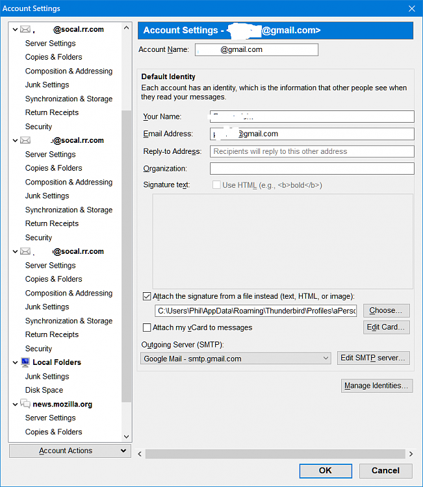Image resolution: width=423 pixels, height=487 pixels.
Task: Open Server Settings under topmost socal.rr.com account
Action: [50, 43]
